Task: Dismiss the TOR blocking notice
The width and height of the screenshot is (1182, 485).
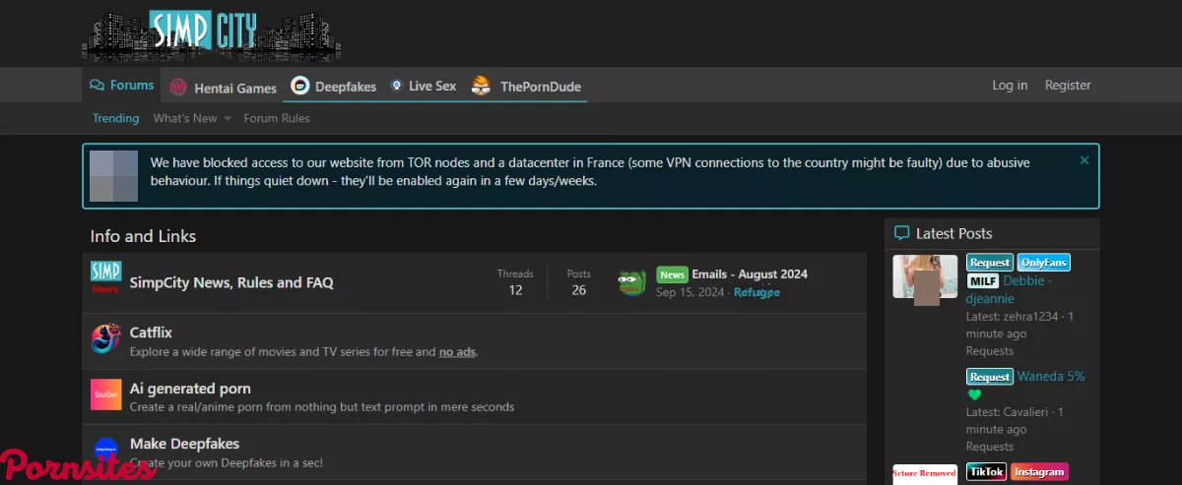Action: point(1083,160)
